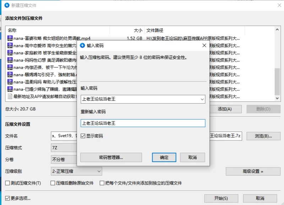The height and width of the screenshot is (205, 284).
Task: Click the file list vertical scrollbar thumb
Action: 277,82
